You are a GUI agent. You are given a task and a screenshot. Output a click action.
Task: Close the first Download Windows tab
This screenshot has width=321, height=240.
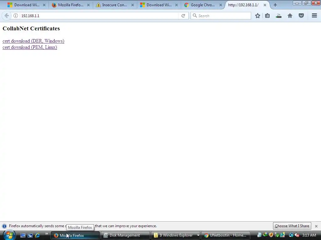pos(44,5)
